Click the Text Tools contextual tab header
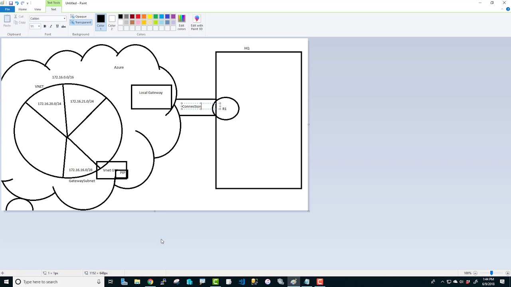Viewport: 511px width, 287px height. (x=53, y=3)
